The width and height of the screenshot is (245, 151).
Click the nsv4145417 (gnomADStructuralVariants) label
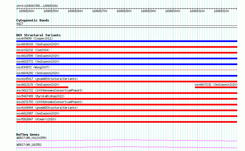47,79
